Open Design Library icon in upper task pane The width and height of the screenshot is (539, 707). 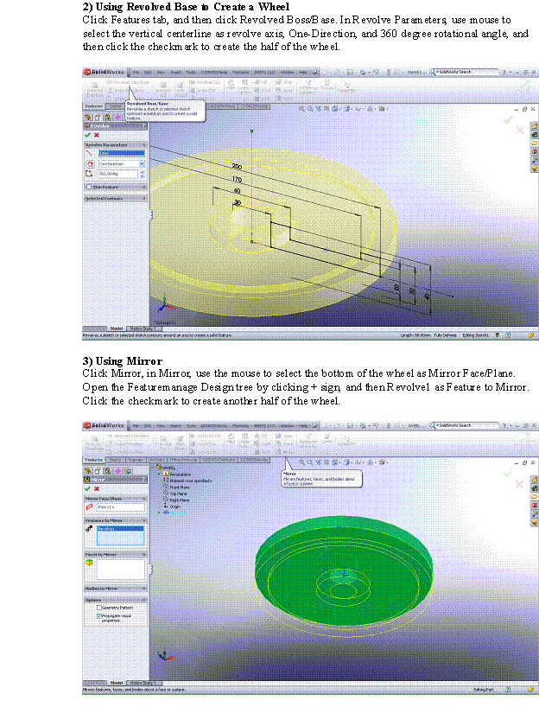(x=535, y=134)
